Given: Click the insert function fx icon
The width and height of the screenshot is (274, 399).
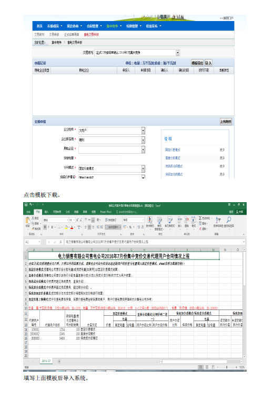Looking at the screenshot, I should (x=60, y=242).
